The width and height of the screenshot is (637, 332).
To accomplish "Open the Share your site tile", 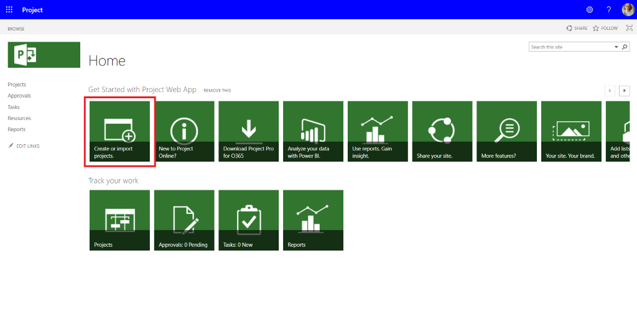I will pos(442,131).
